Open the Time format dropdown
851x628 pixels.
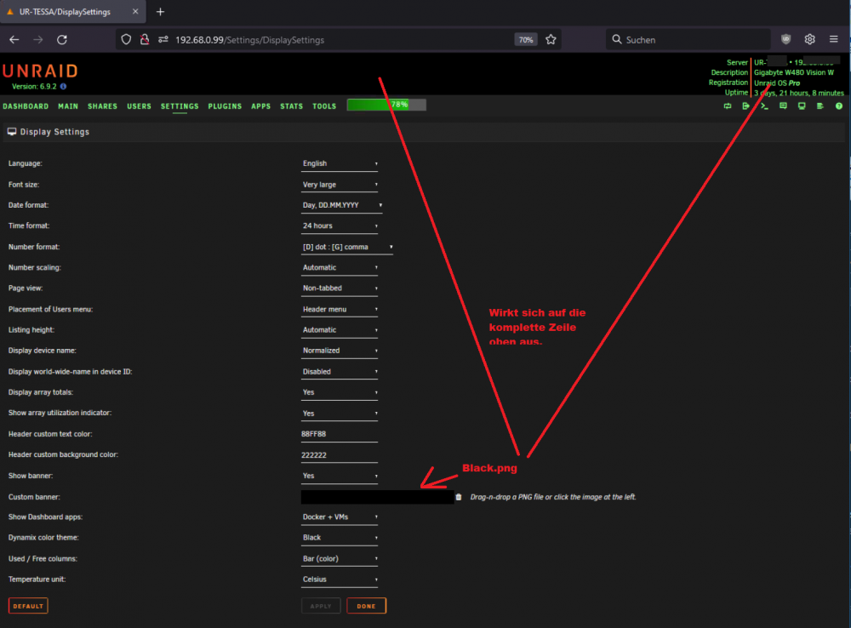pos(340,226)
